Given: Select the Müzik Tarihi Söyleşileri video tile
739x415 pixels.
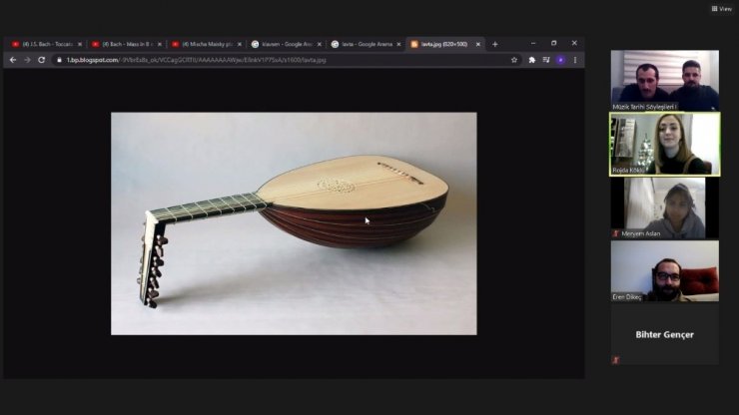Looking at the screenshot, I should [664, 80].
